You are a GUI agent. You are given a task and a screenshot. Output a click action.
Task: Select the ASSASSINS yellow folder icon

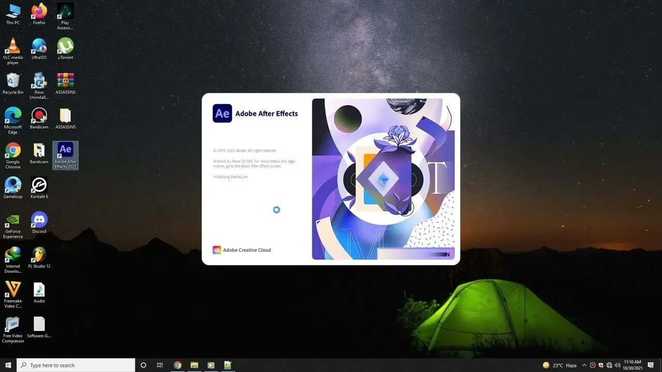point(65,118)
